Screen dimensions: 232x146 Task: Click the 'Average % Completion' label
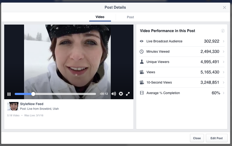(x=163, y=93)
